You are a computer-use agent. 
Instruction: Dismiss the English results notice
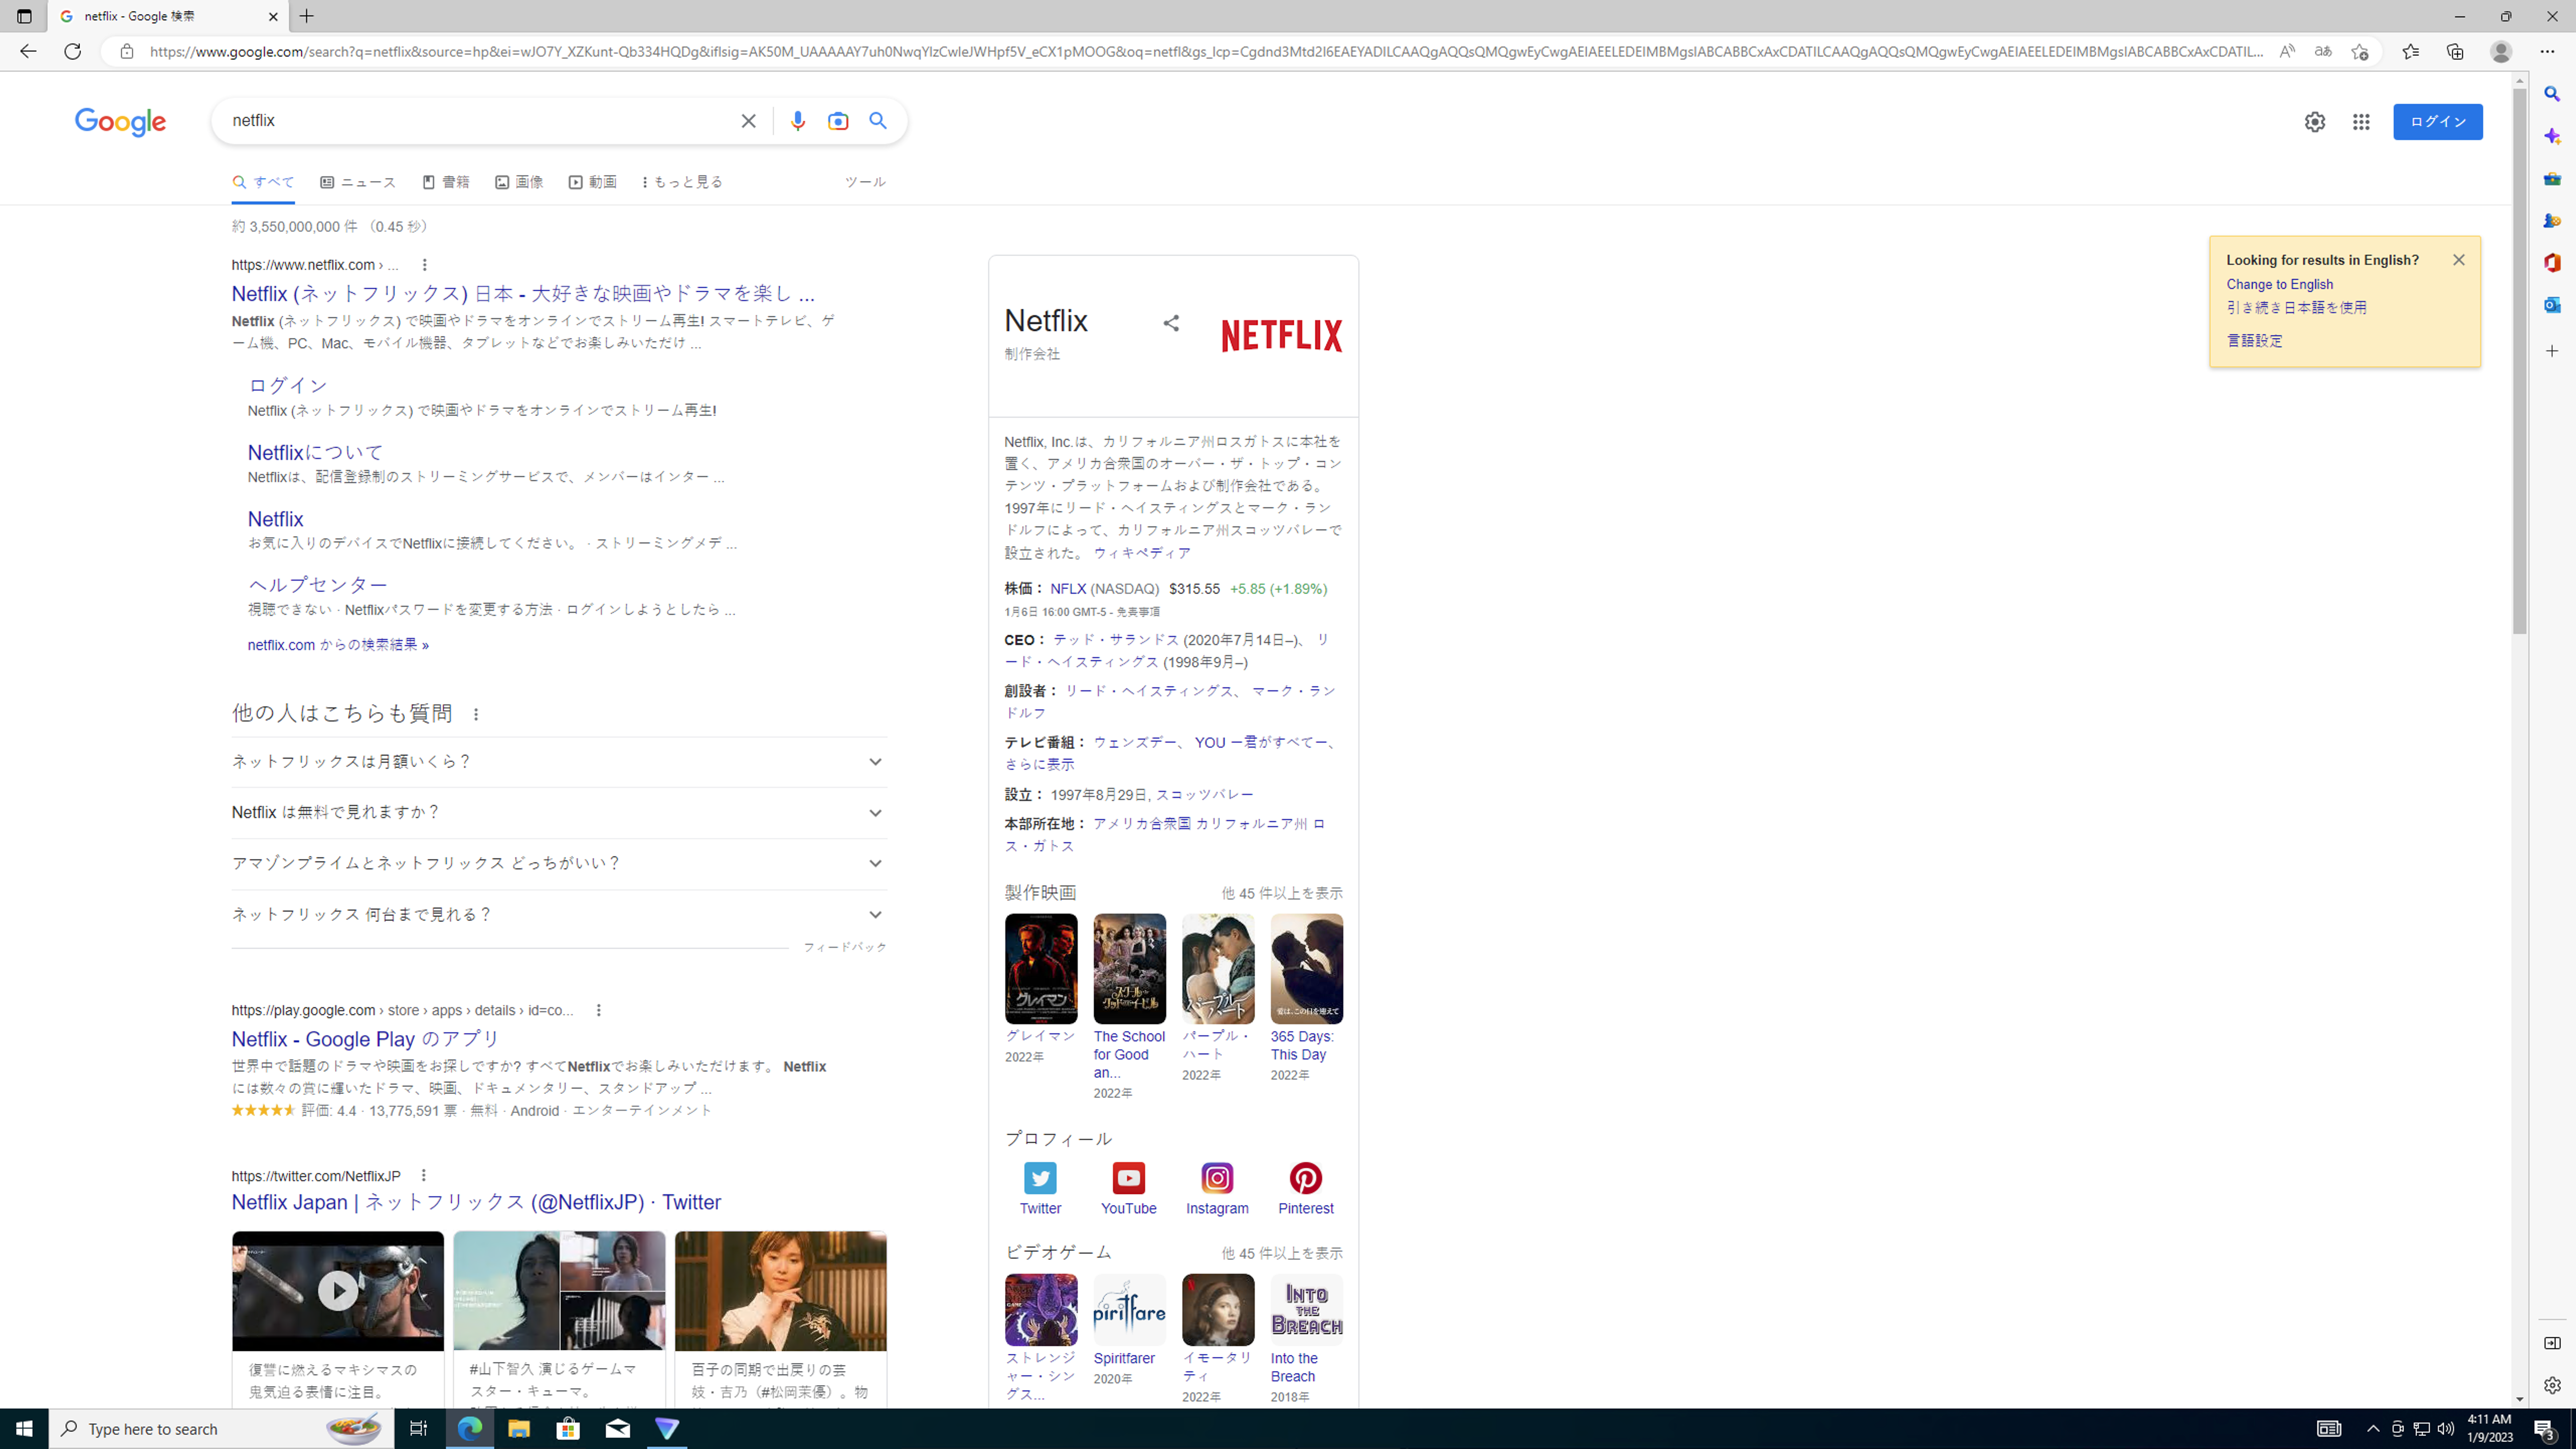pyautogui.click(x=2458, y=260)
